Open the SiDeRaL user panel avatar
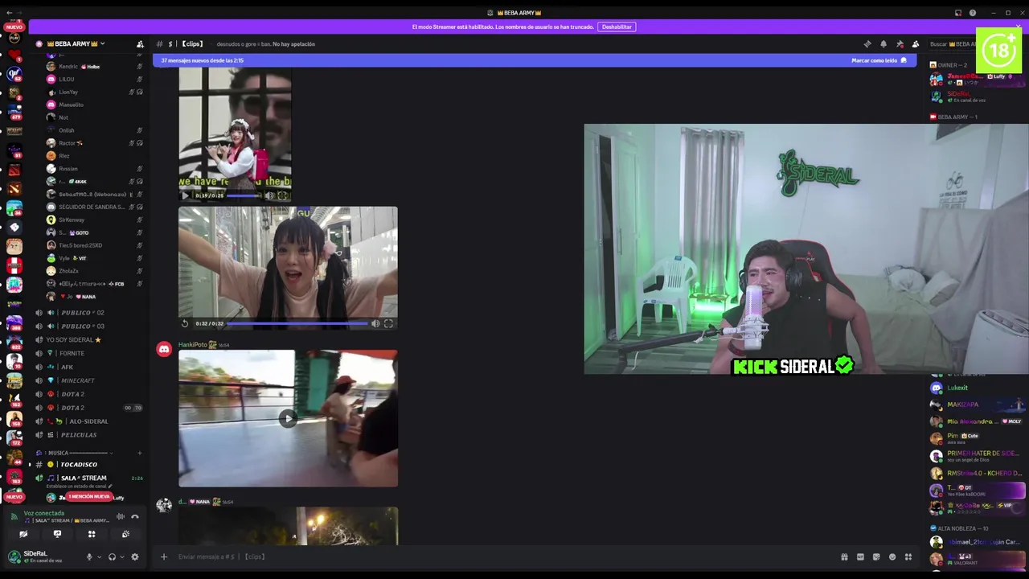 14,556
